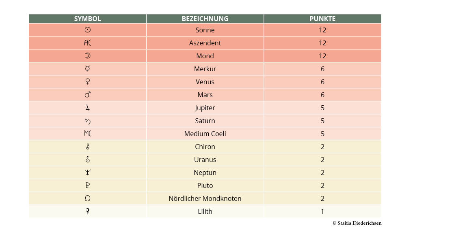Select the Chiron key symbol

coord(87,147)
